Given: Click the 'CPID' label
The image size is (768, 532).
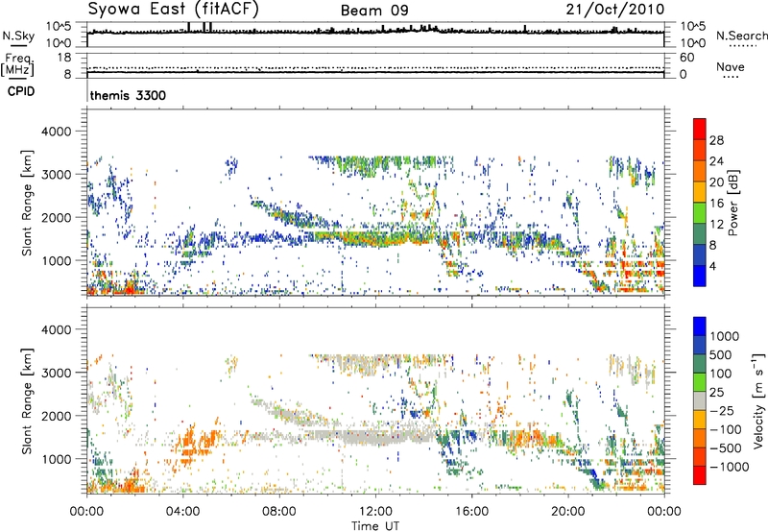Looking at the screenshot, I should click(21, 91).
